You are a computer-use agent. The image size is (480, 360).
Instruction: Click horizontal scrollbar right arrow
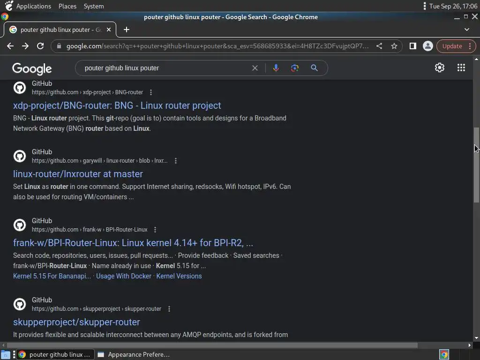470,345
